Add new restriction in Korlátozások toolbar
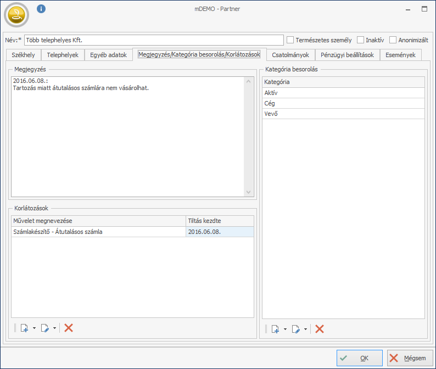Image resolution: width=436 pixels, height=369 pixels. pos(25,328)
